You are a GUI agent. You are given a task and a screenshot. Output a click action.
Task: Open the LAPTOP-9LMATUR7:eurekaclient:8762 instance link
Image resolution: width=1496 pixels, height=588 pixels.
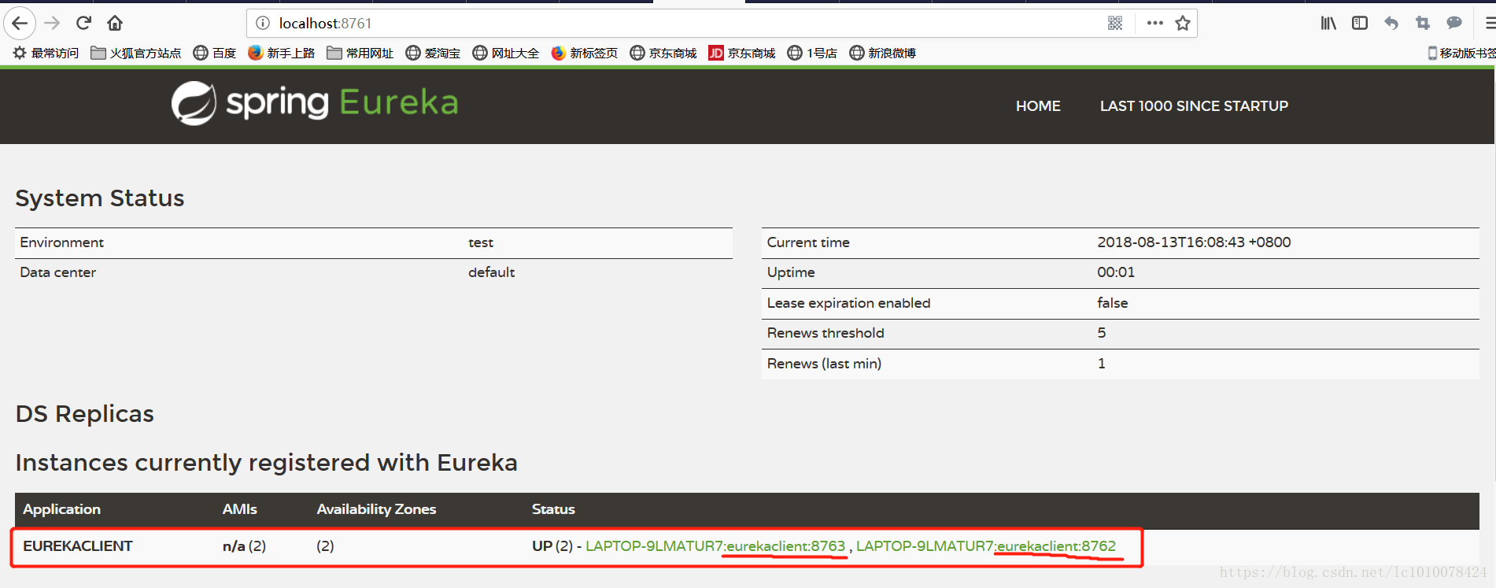(986, 545)
